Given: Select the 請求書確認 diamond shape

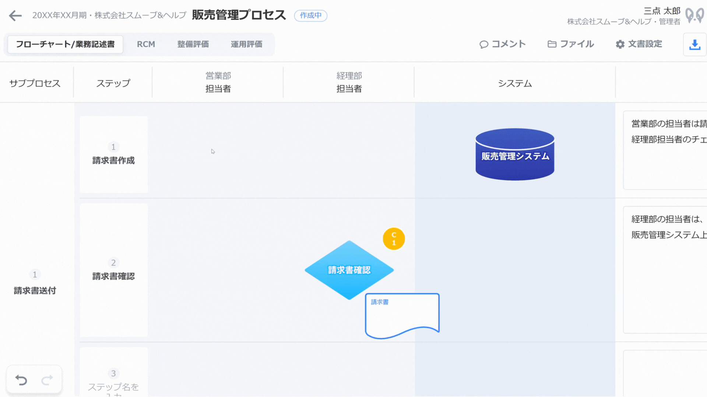Looking at the screenshot, I should click(349, 270).
